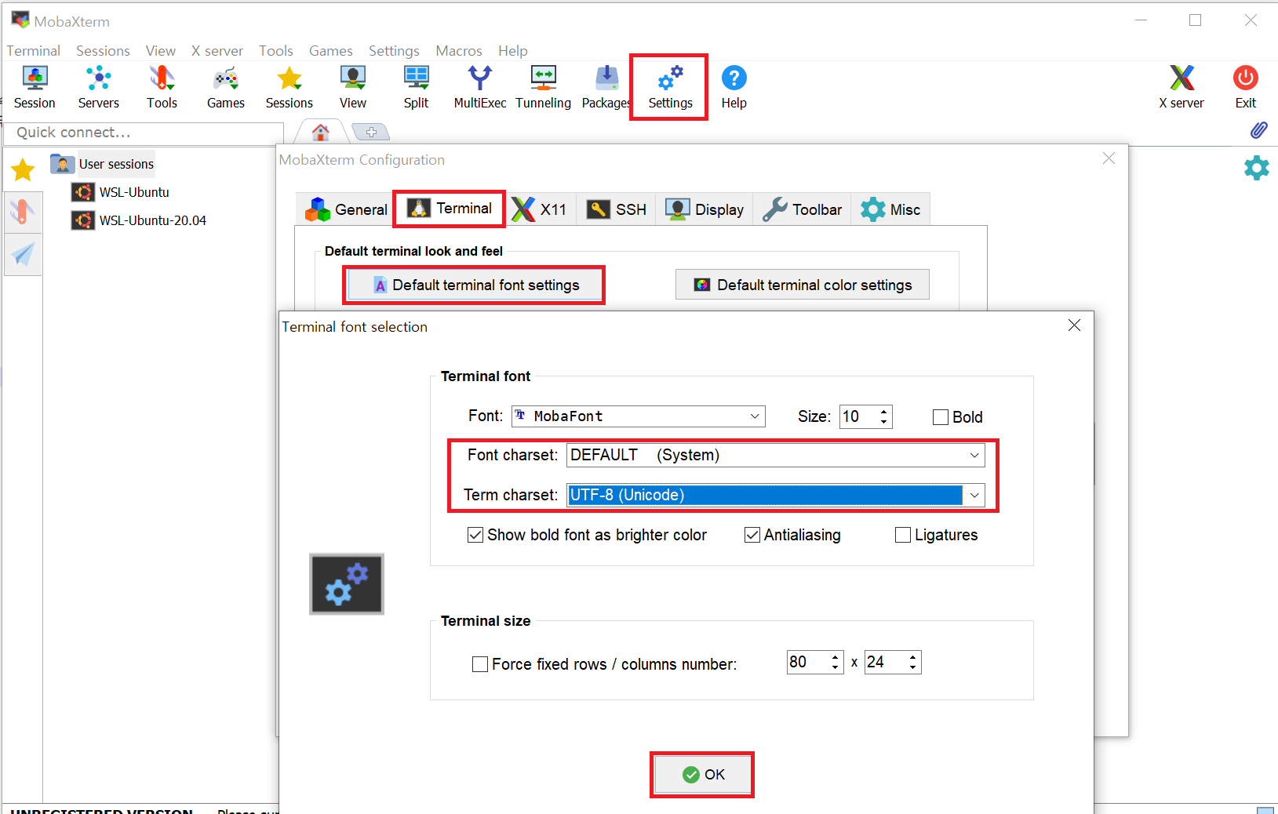The width and height of the screenshot is (1278, 814).
Task: Expand the Term charset UTF-8 dropdown
Action: [x=974, y=495]
